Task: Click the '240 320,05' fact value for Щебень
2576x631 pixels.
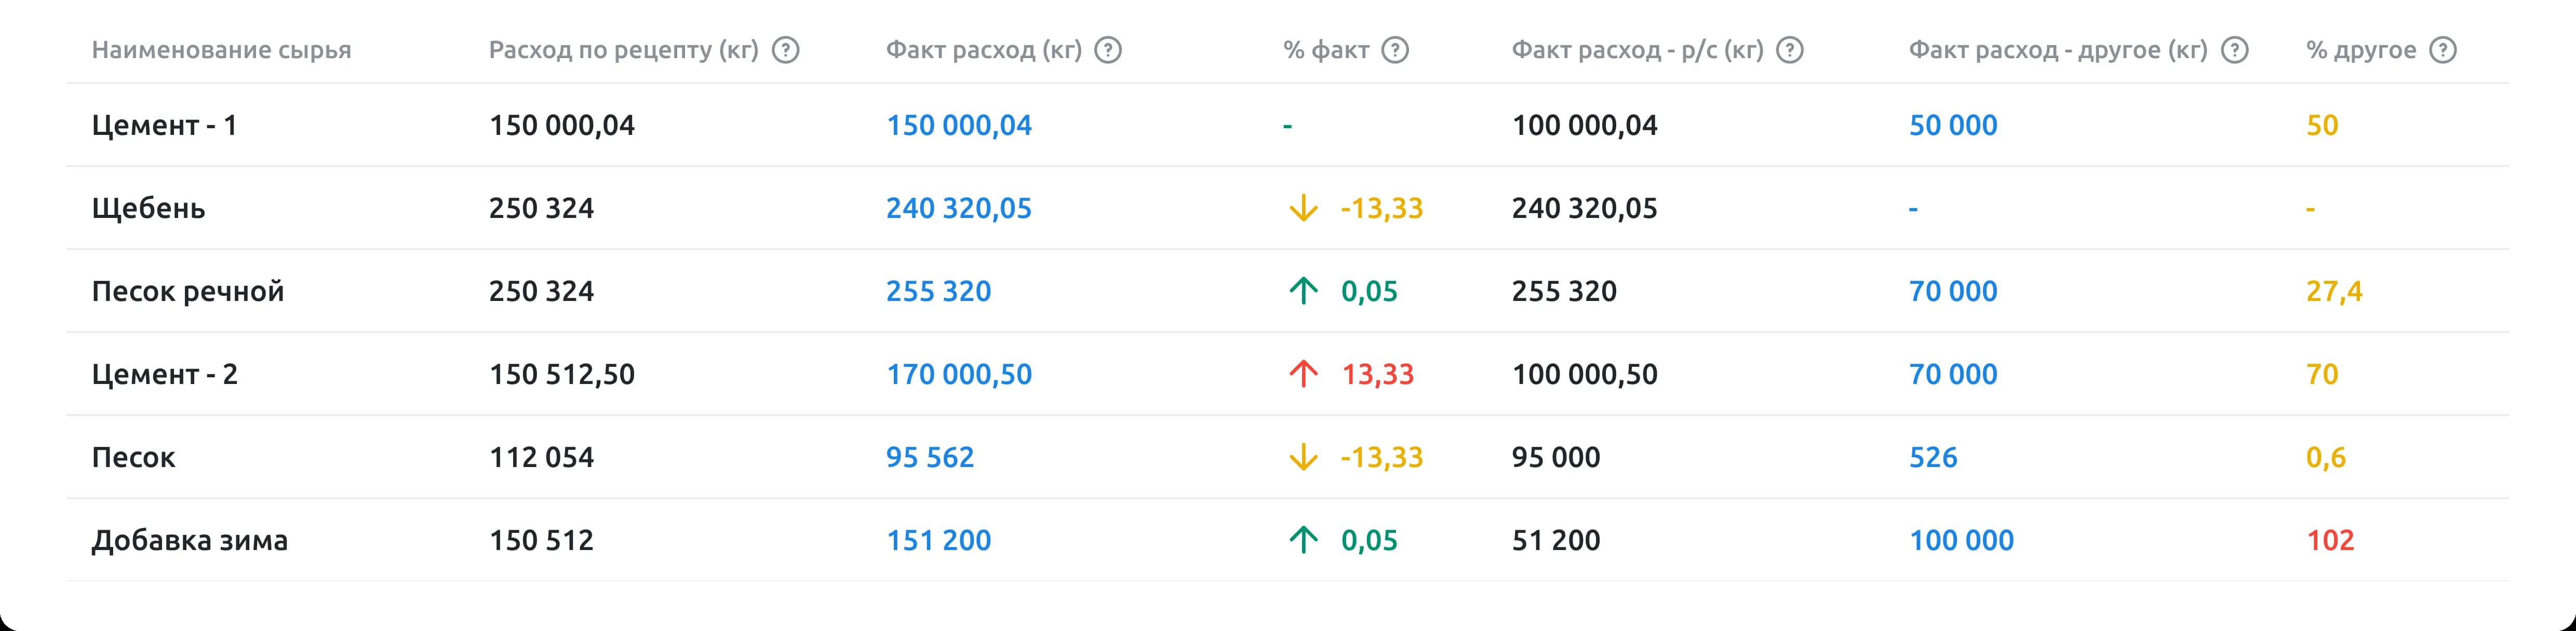Action: 959,209
